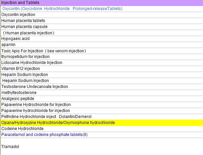Click the 'Analgesic peptide' cell
Viewport: 203px width, 155px height.
point(102,99)
